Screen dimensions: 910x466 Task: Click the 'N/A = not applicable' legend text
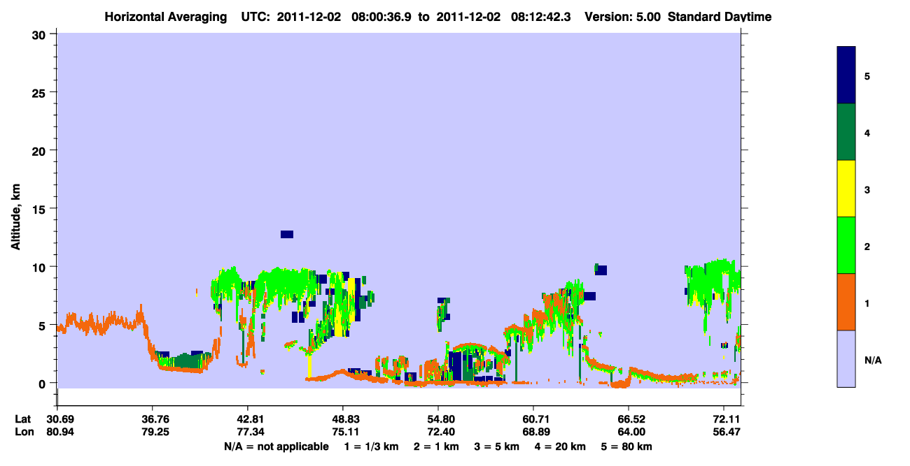[x=276, y=446]
